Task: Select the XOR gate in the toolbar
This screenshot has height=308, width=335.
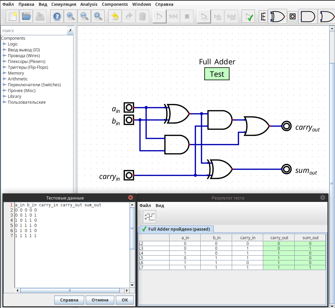Action: click(277, 16)
